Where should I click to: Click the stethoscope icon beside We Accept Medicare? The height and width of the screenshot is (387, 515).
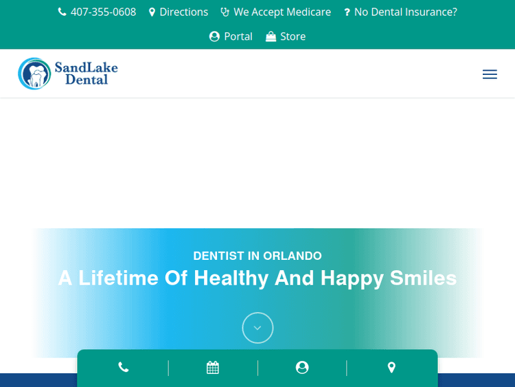pos(225,12)
